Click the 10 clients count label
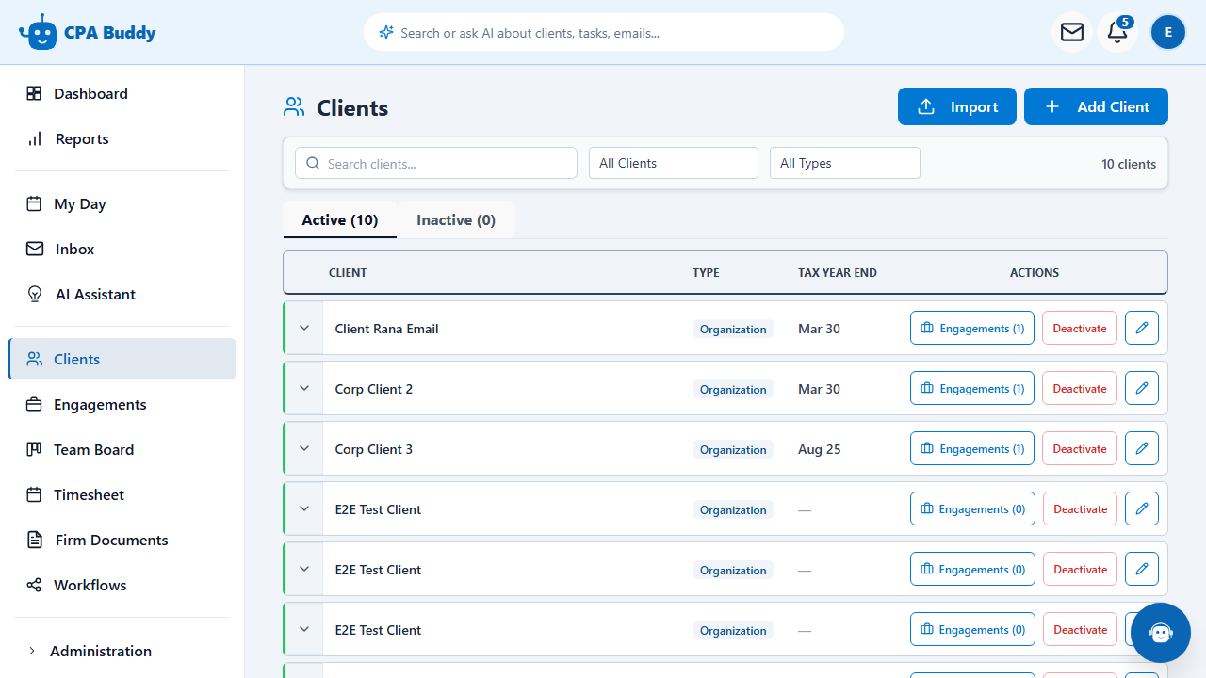Screen dimensions: 1206x678 [1129, 164]
